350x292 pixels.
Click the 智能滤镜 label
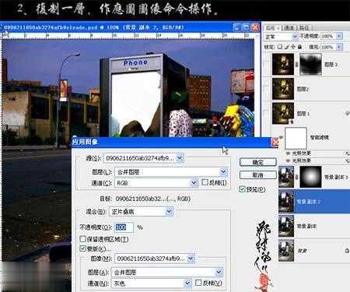[320, 137]
